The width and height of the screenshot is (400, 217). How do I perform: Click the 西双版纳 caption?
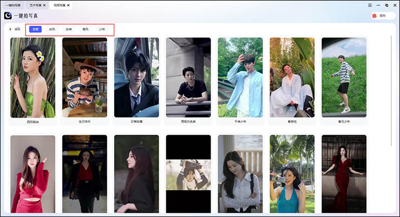click(33, 122)
